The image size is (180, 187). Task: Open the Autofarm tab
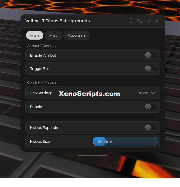(x=76, y=35)
